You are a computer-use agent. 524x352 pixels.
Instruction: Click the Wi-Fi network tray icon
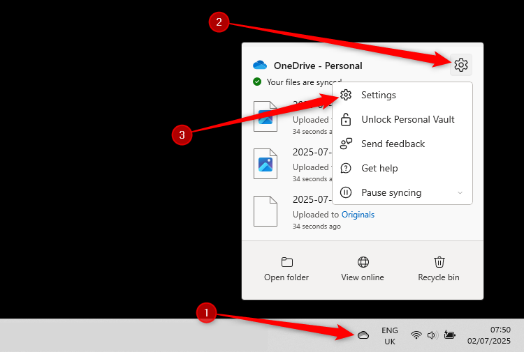(x=416, y=335)
